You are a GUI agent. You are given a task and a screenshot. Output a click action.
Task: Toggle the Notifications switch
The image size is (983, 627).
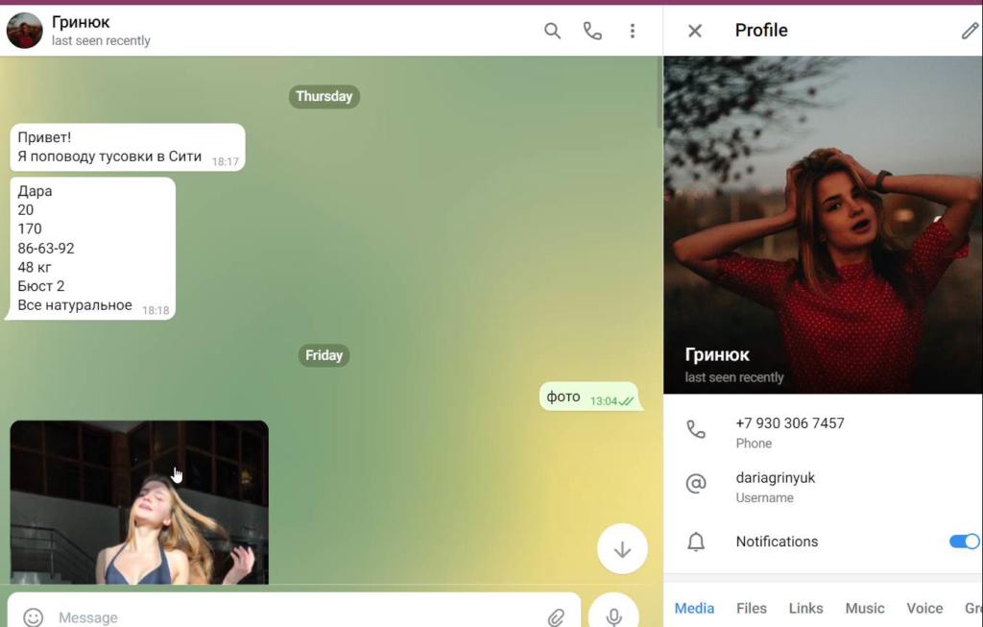point(964,542)
